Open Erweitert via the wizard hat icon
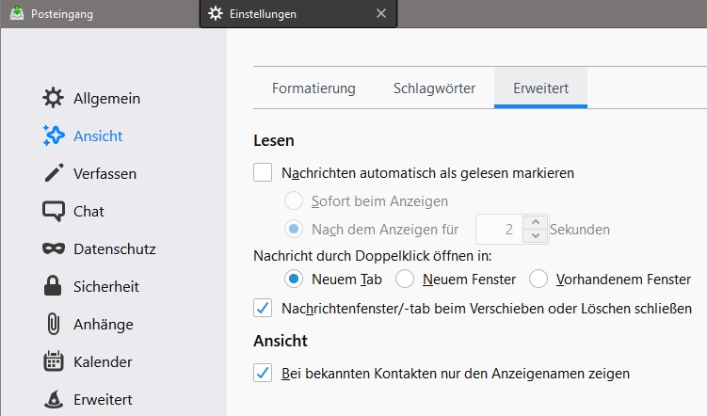This screenshot has width=707, height=416. [x=54, y=399]
